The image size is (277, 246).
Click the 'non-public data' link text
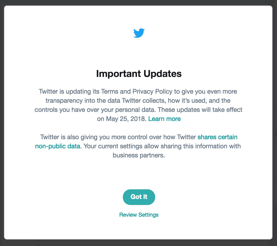tap(58, 146)
